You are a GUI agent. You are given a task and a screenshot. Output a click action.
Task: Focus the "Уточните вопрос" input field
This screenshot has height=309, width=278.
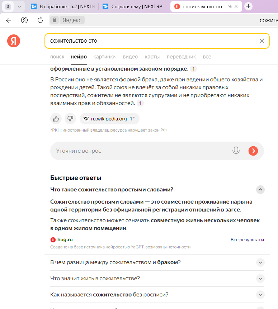[x=140, y=151]
